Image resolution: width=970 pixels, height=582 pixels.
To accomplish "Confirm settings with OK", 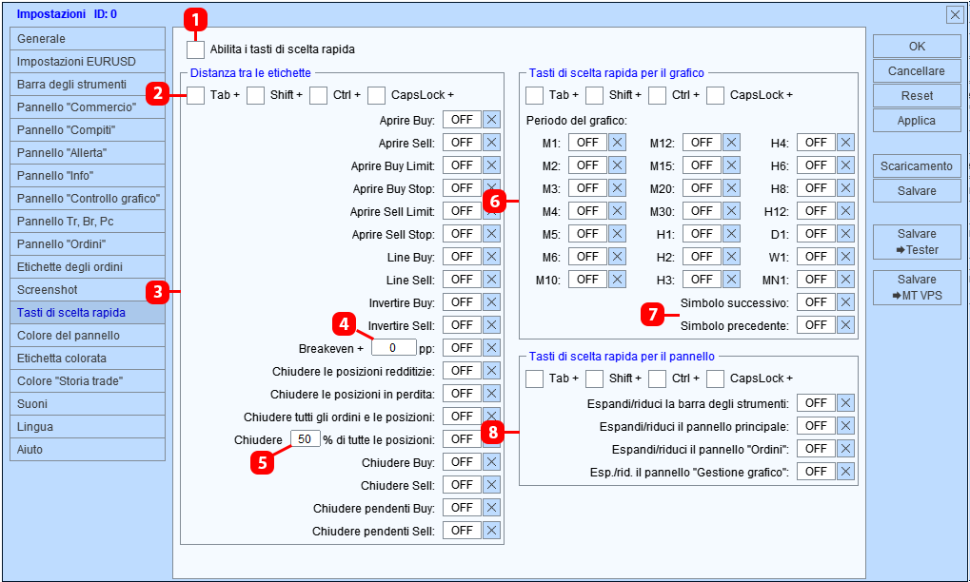I will [918, 47].
